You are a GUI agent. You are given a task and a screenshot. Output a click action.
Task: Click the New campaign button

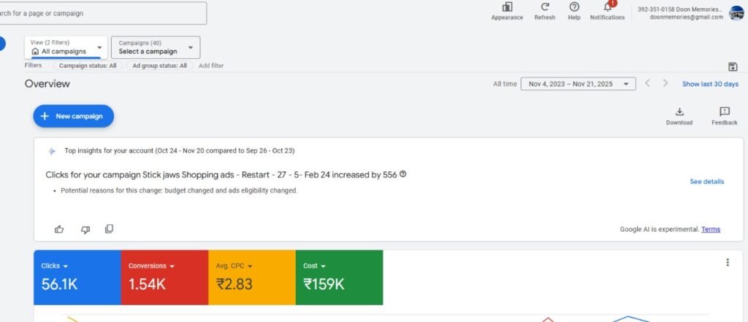click(73, 116)
